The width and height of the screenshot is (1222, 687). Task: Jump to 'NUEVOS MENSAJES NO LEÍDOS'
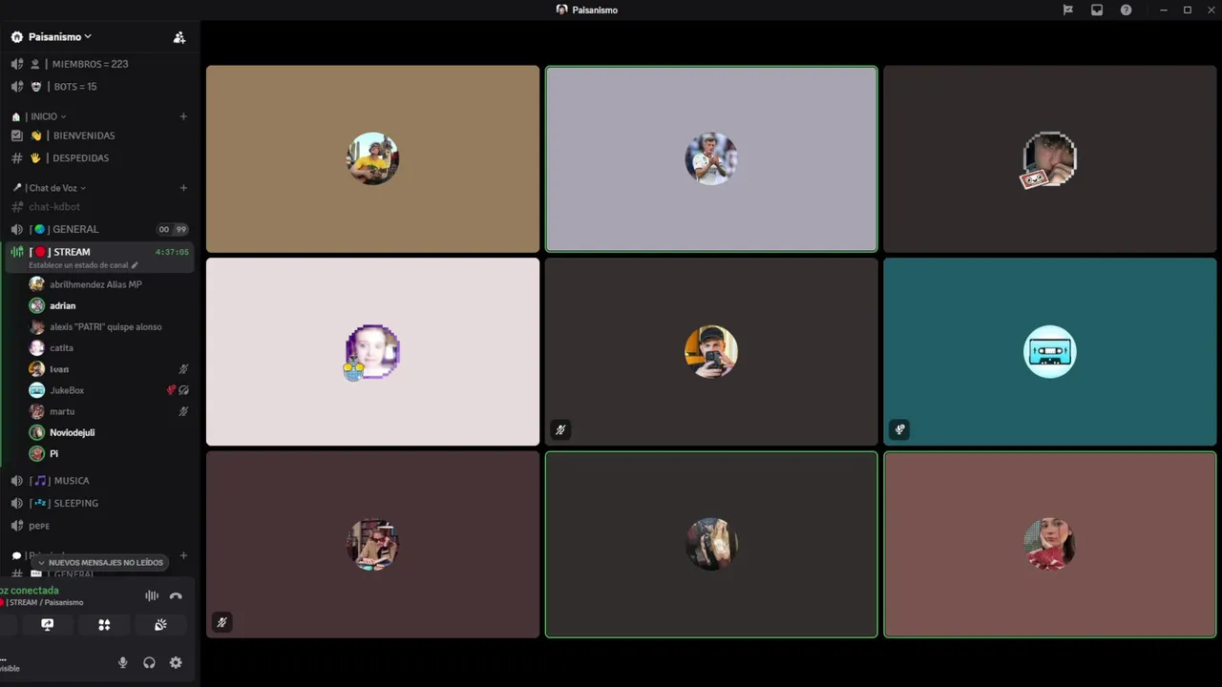point(99,563)
